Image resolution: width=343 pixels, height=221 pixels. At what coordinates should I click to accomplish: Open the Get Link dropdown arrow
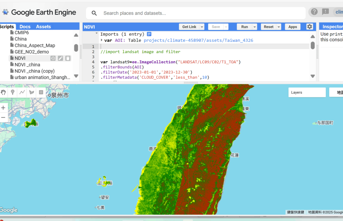(x=202, y=27)
